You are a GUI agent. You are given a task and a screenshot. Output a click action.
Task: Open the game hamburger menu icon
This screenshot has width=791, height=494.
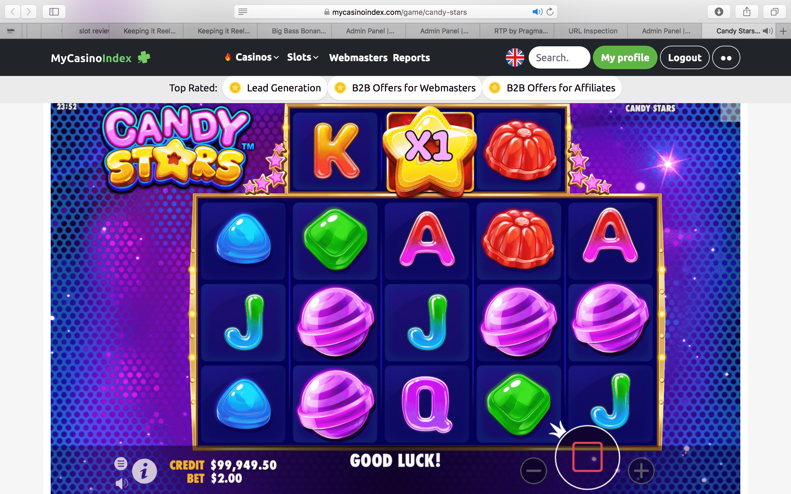(x=121, y=463)
